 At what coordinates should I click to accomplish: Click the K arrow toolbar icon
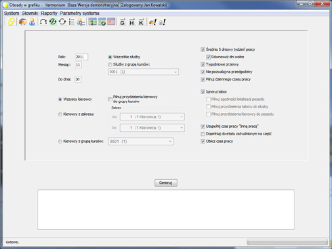[141, 22]
